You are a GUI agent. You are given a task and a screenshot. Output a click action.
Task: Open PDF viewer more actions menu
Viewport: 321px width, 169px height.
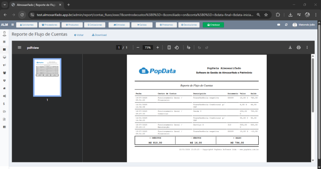pyautogui.click(x=308, y=48)
